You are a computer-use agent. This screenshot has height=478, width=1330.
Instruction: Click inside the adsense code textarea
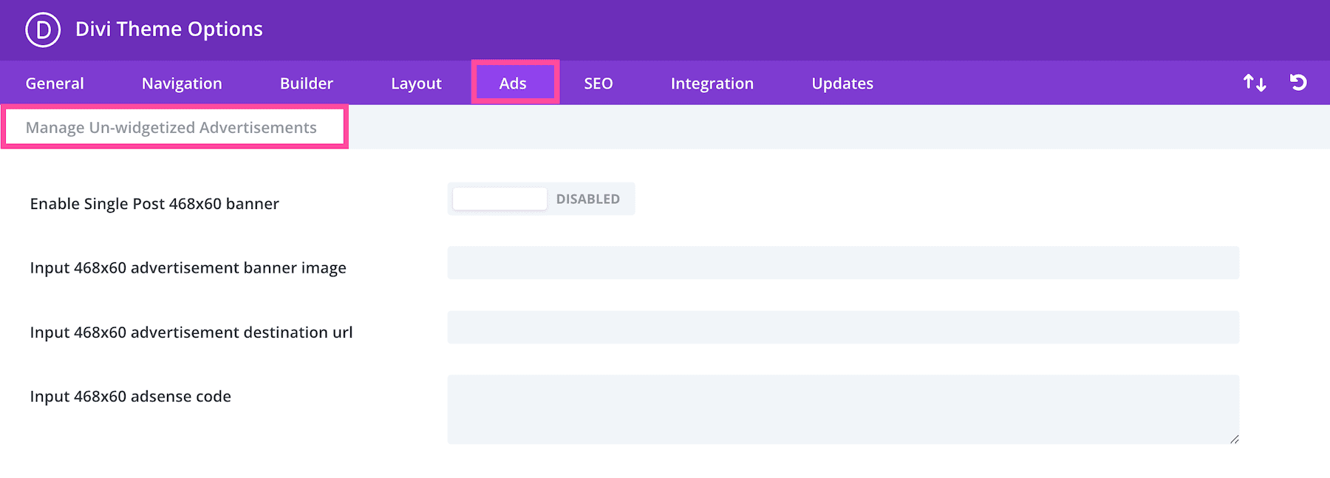[x=842, y=409]
